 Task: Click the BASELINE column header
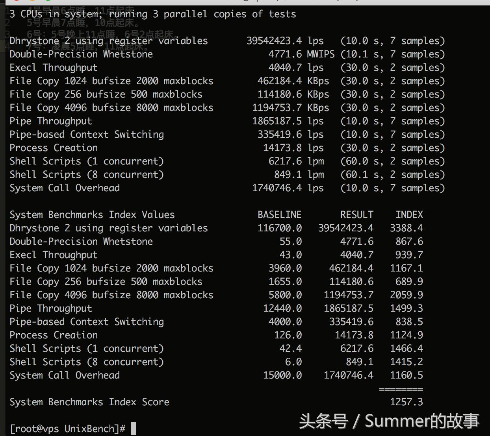pos(279,214)
